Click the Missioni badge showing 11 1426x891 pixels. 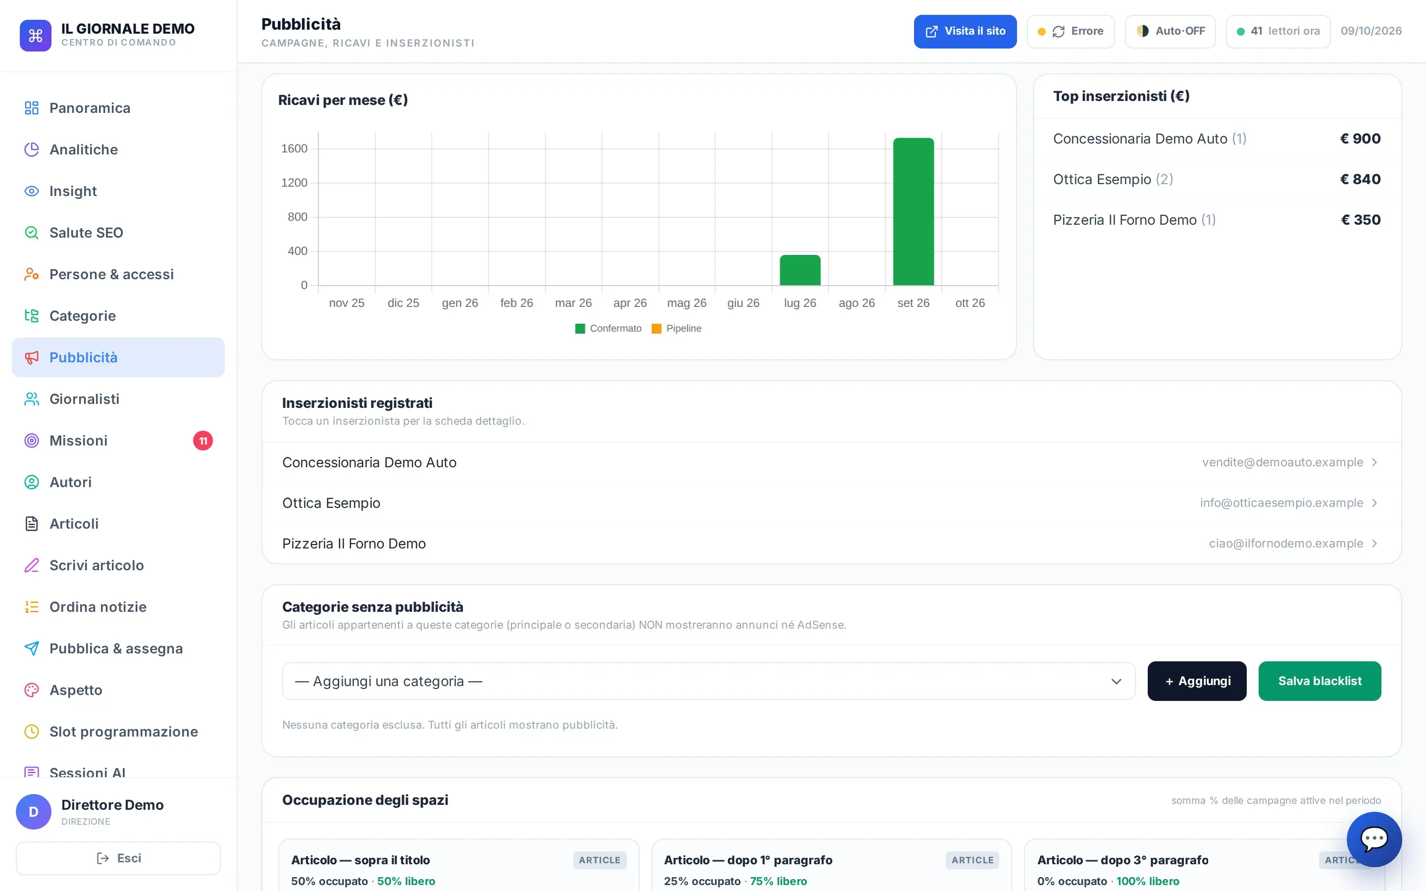203,441
